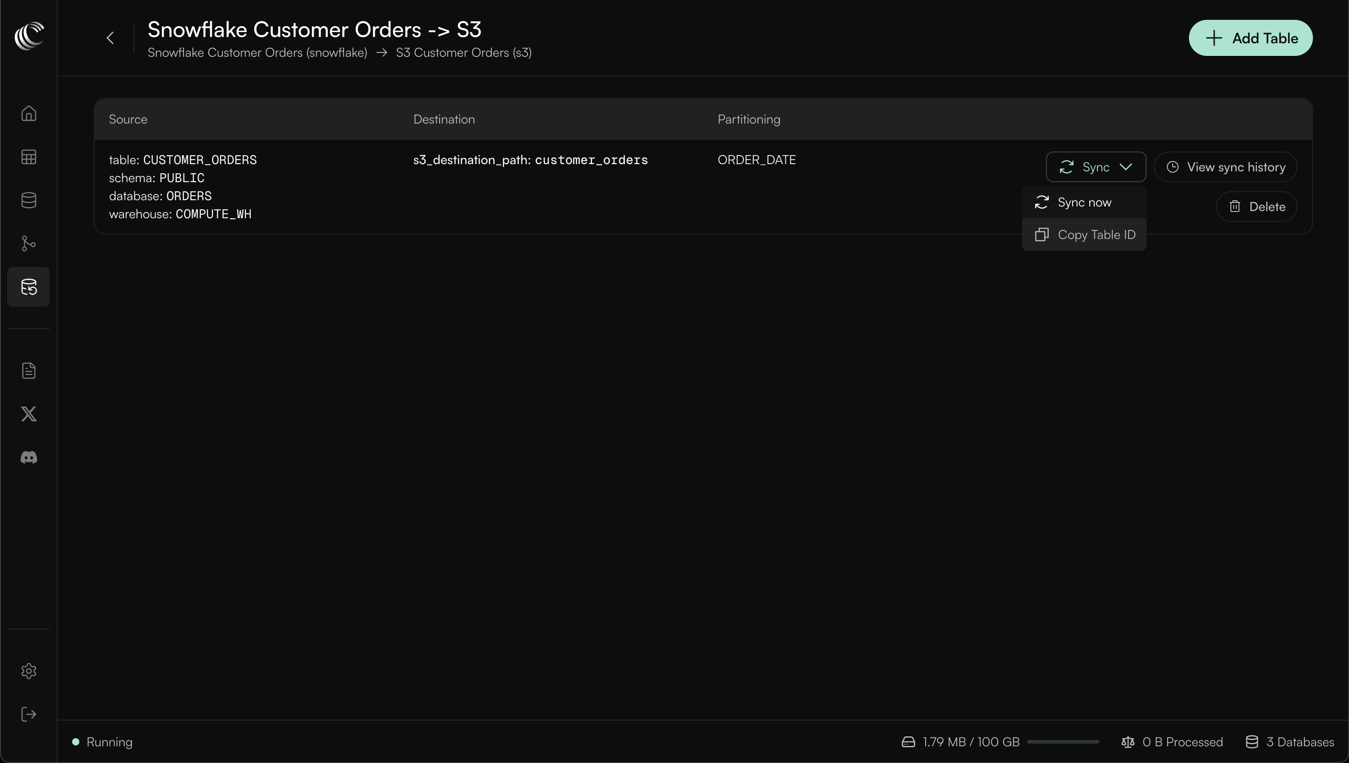Click the Snowflake Customer Orders (snowflake) subtitle
This screenshot has width=1349, height=763.
point(257,53)
